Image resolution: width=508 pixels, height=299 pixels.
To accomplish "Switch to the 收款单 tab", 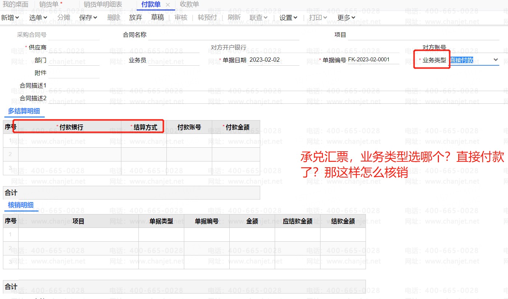I will coord(189,5).
